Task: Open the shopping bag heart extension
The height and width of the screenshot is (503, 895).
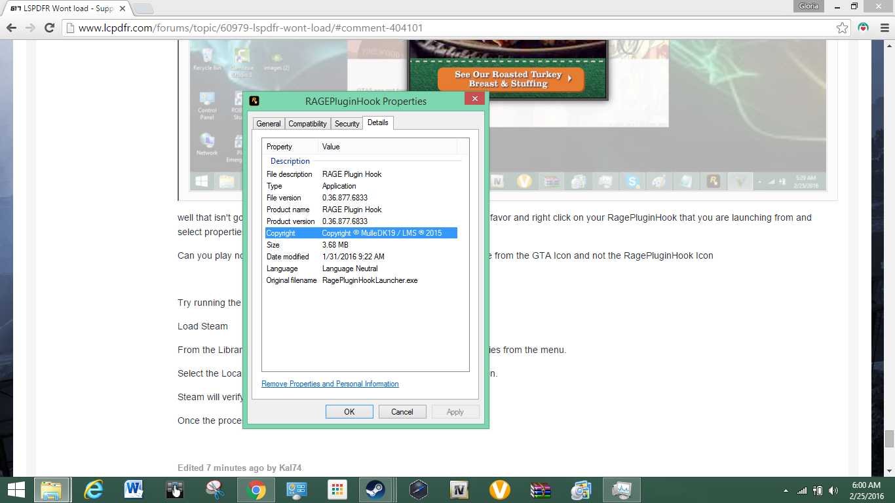Action: point(864,28)
